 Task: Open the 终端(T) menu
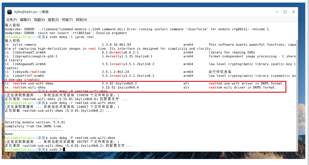tap(67, 20)
